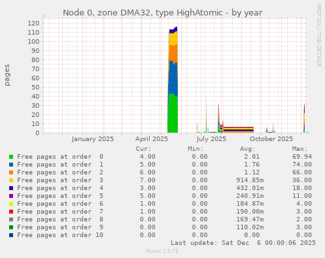Click the 'Max:' column header
This screenshot has height=258, width=325.
(x=299, y=149)
